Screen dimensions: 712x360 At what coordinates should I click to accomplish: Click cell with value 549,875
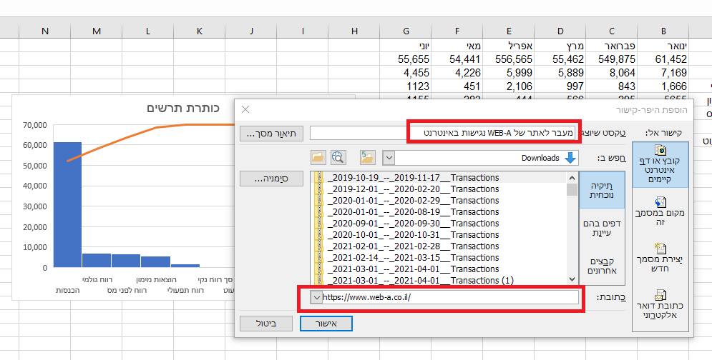click(x=612, y=59)
